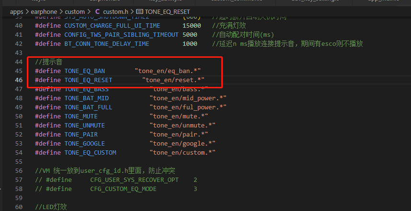411x211 pixels.
Task: Click line number 42 in gutter
Action: point(19,43)
